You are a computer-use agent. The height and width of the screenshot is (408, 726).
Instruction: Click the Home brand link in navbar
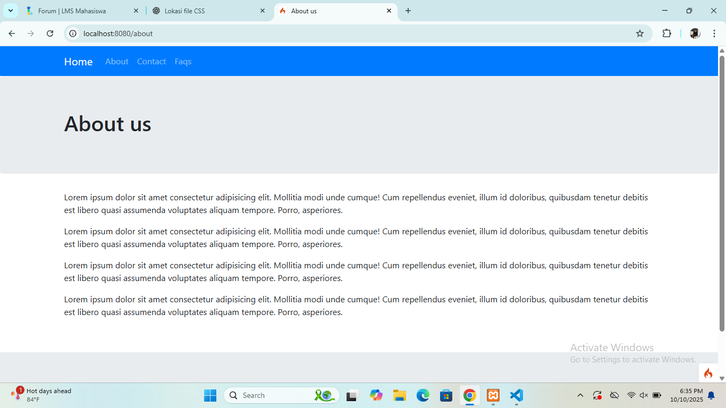[78, 62]
